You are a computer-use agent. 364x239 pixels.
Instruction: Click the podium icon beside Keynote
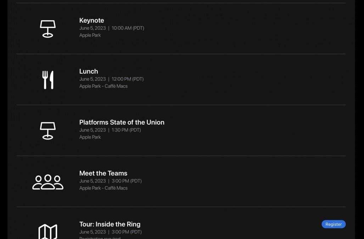(x=47, y=29)
